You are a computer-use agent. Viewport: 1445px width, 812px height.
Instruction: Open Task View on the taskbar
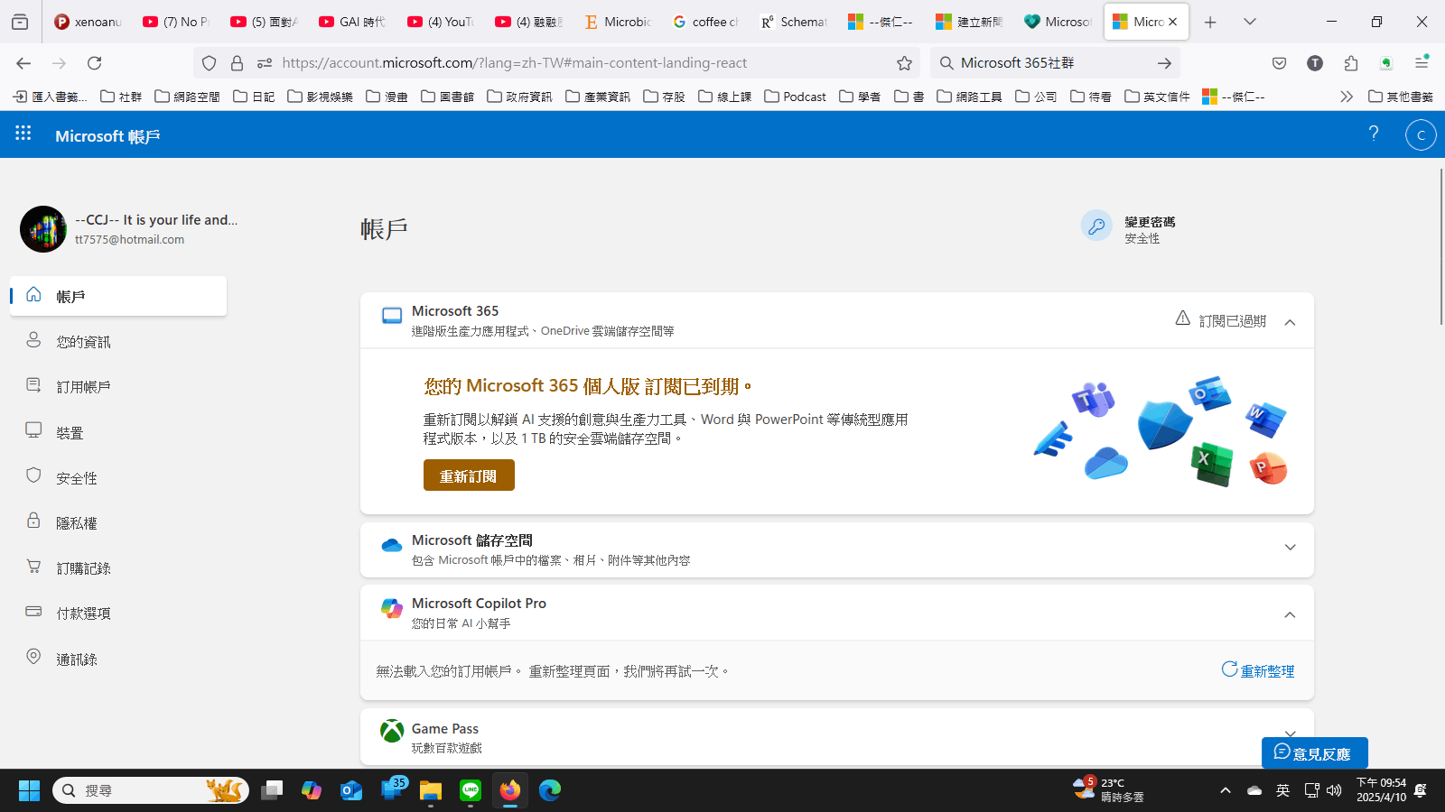point(272,791)
